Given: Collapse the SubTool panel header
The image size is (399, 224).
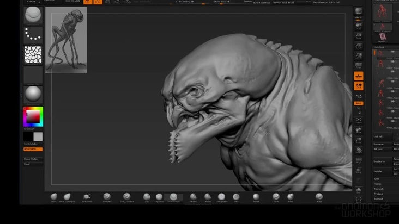Looking at the screenshot, I should (379, 47).
